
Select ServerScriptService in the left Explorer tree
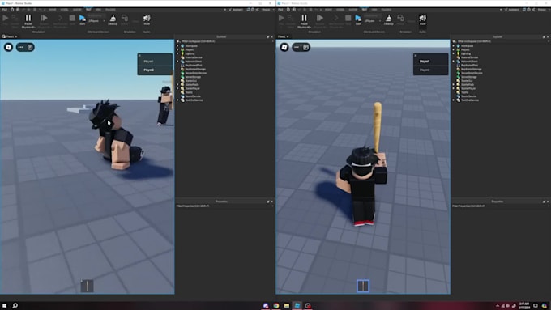[196, 73]
